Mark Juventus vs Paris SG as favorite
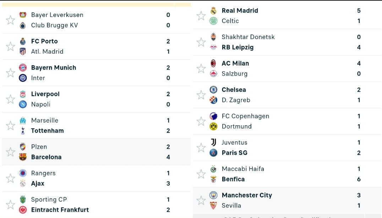The height and width of the screenshot is (218, 382). point(201,148)
